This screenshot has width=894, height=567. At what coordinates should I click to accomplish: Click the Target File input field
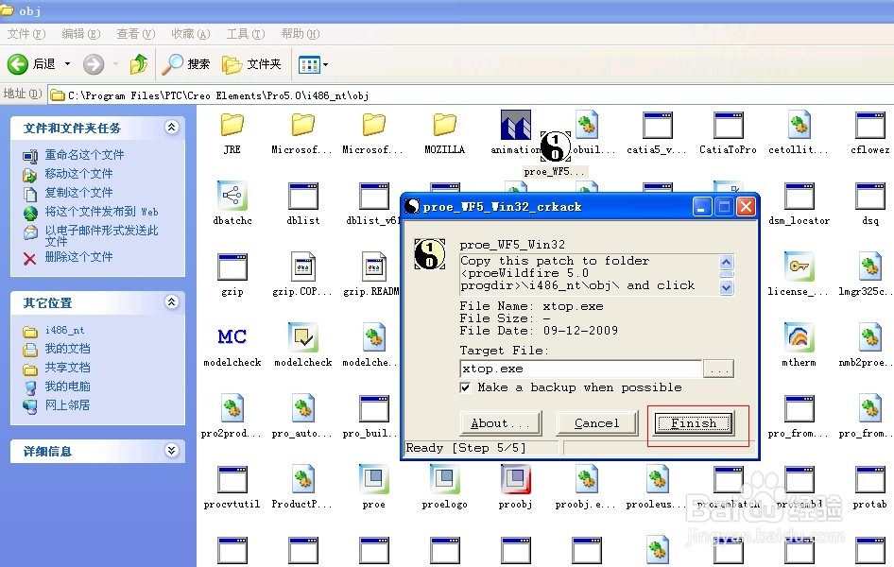coord(580,369)
